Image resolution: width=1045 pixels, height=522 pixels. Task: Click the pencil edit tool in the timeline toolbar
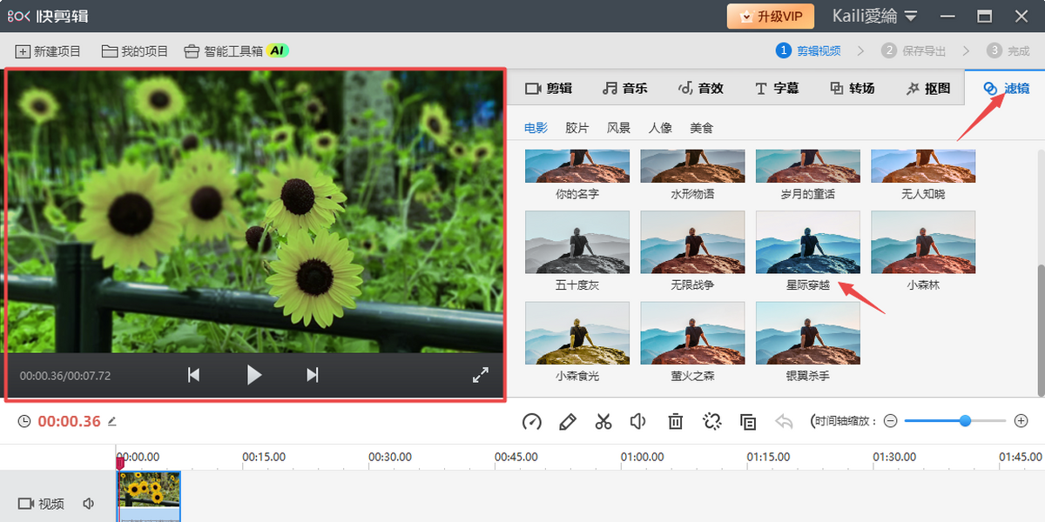(568, 422)
